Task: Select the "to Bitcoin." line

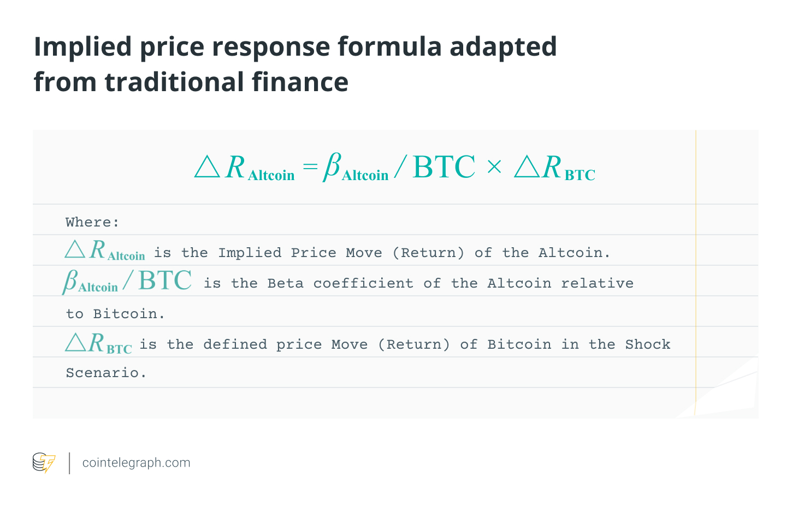Action: click(115, 314)
